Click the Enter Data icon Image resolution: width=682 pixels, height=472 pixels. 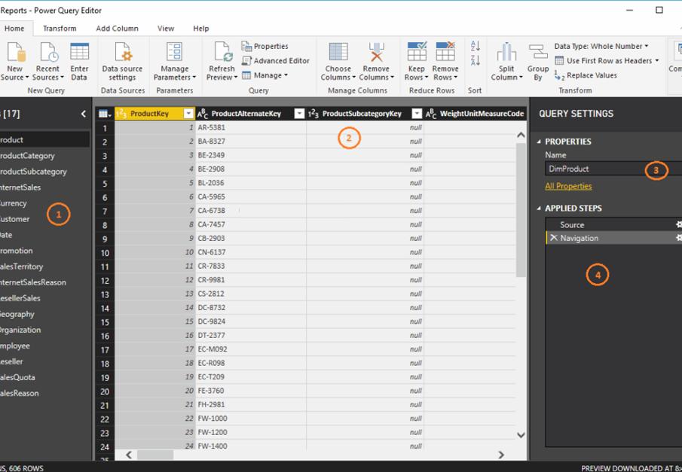click(79, 53)
